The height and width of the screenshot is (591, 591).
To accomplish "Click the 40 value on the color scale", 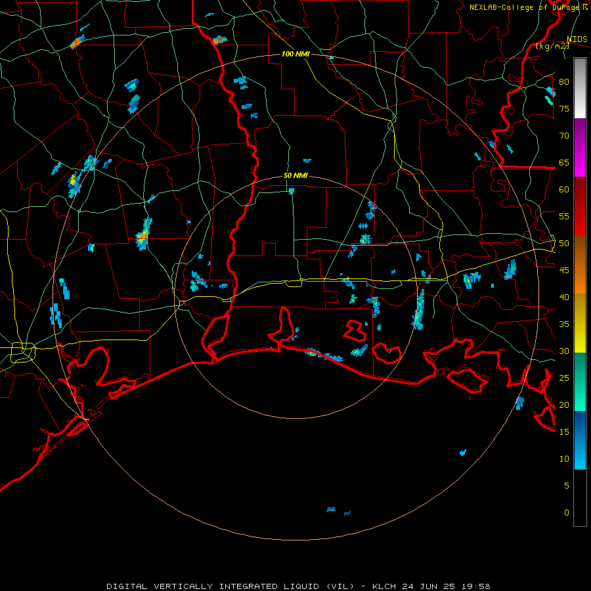I will (564, 297).
